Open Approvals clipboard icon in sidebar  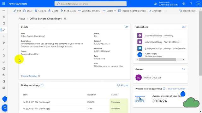point(4,24)
